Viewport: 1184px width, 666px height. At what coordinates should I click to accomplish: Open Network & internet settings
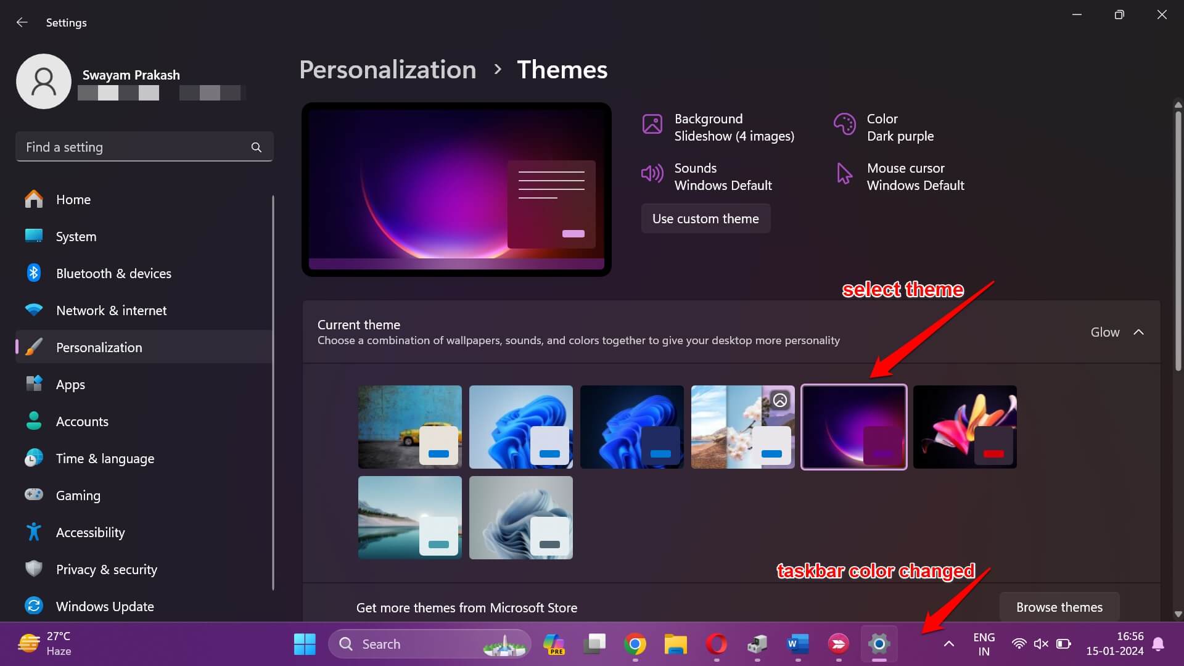click(x=144, y=311)
